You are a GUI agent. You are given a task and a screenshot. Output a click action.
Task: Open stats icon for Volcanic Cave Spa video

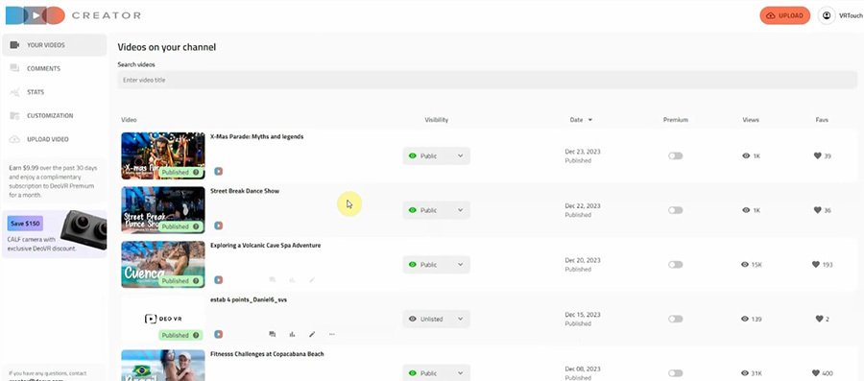coord(292,279)
